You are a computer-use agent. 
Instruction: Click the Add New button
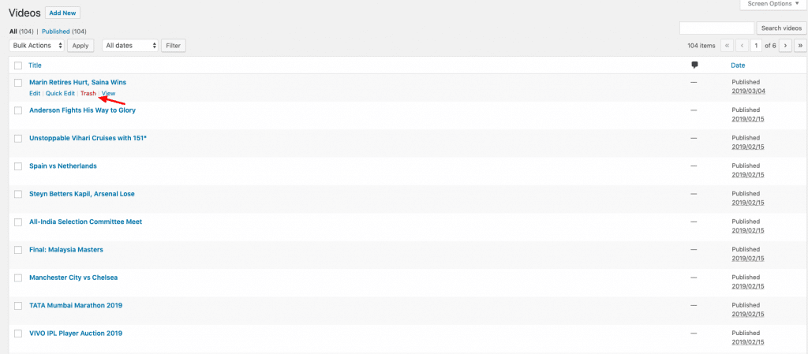pos(62,13)
